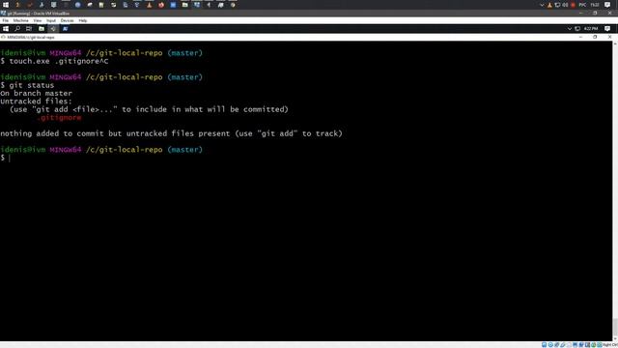Screen dimensions: 618x348
Task: Open the red recording tray icon in host tray
Action: [573, 5]
